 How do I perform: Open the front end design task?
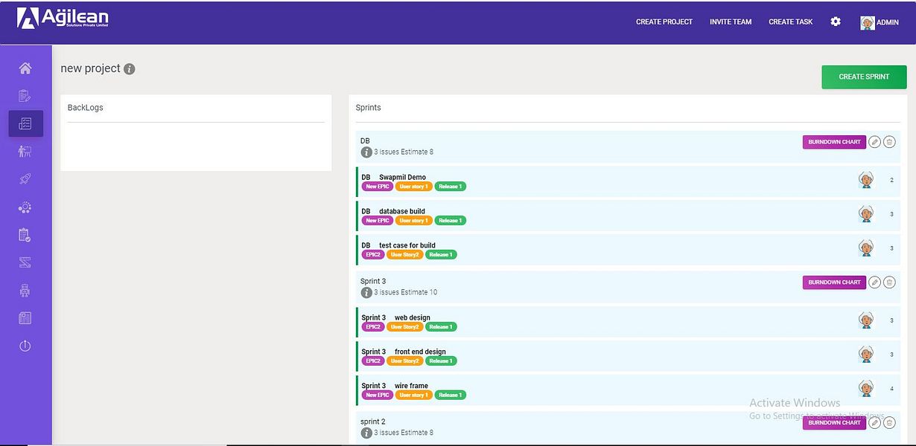pos(628,356)
